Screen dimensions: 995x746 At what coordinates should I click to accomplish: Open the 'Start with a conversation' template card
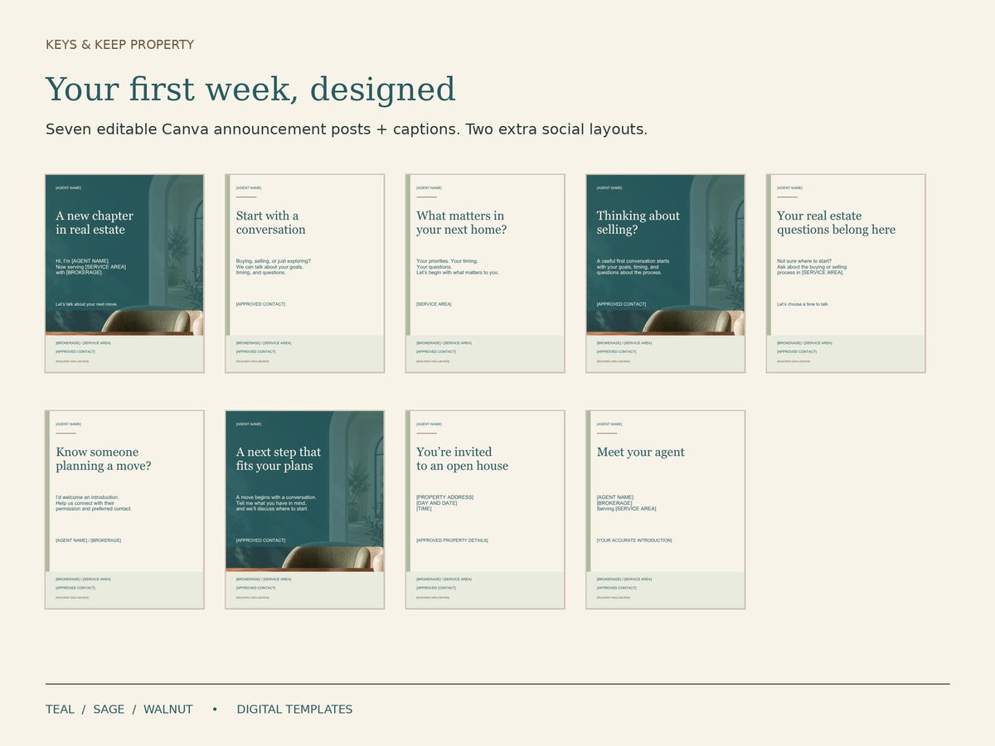(x=304, y=274)
